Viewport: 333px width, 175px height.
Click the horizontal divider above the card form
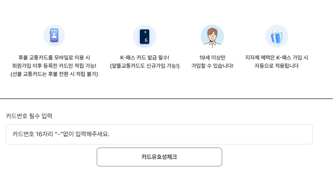166,99
